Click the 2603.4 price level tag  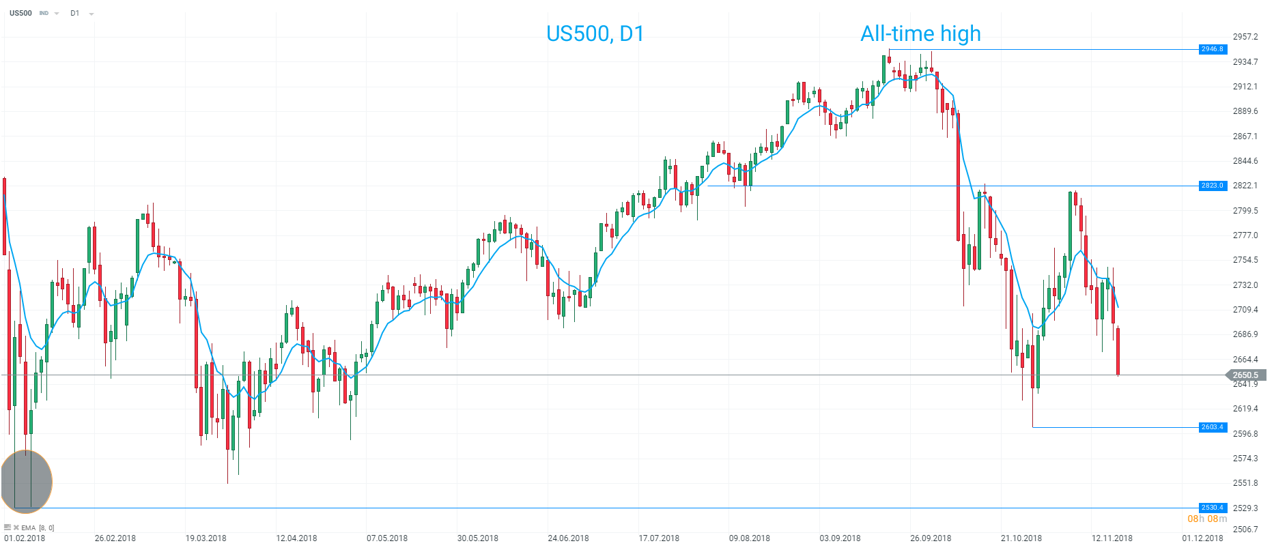[x=1213, y=427]
